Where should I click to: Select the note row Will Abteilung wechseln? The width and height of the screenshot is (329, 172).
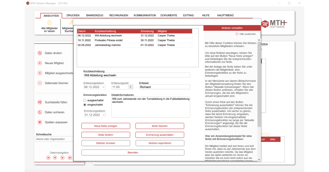coord(135,36)
